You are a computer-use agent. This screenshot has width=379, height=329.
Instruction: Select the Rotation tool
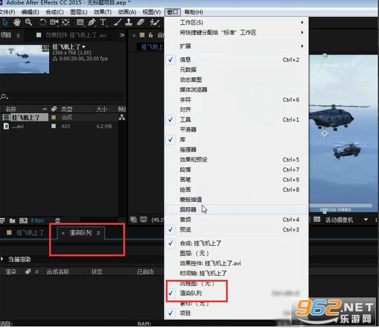(42, 23)
